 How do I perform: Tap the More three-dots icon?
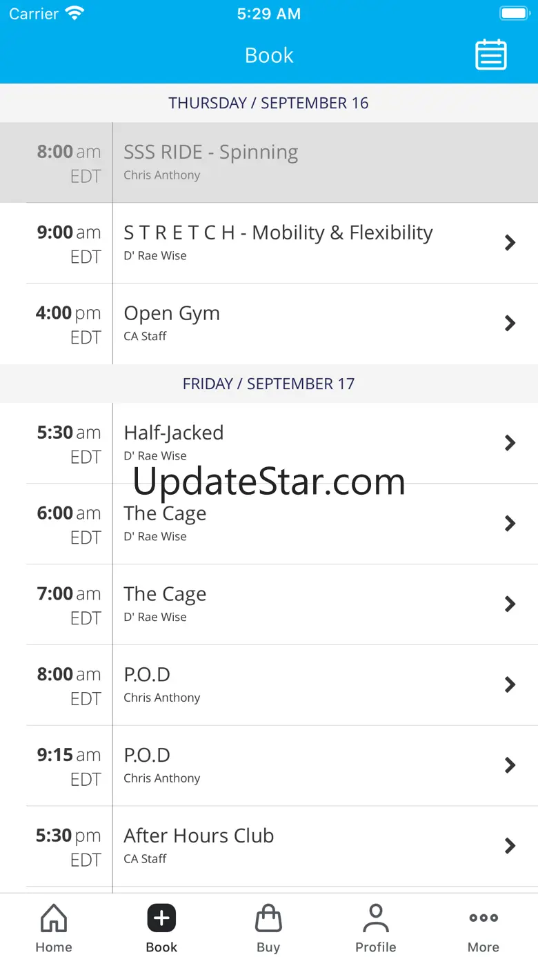pyautogui.click(x=483, y=918)
